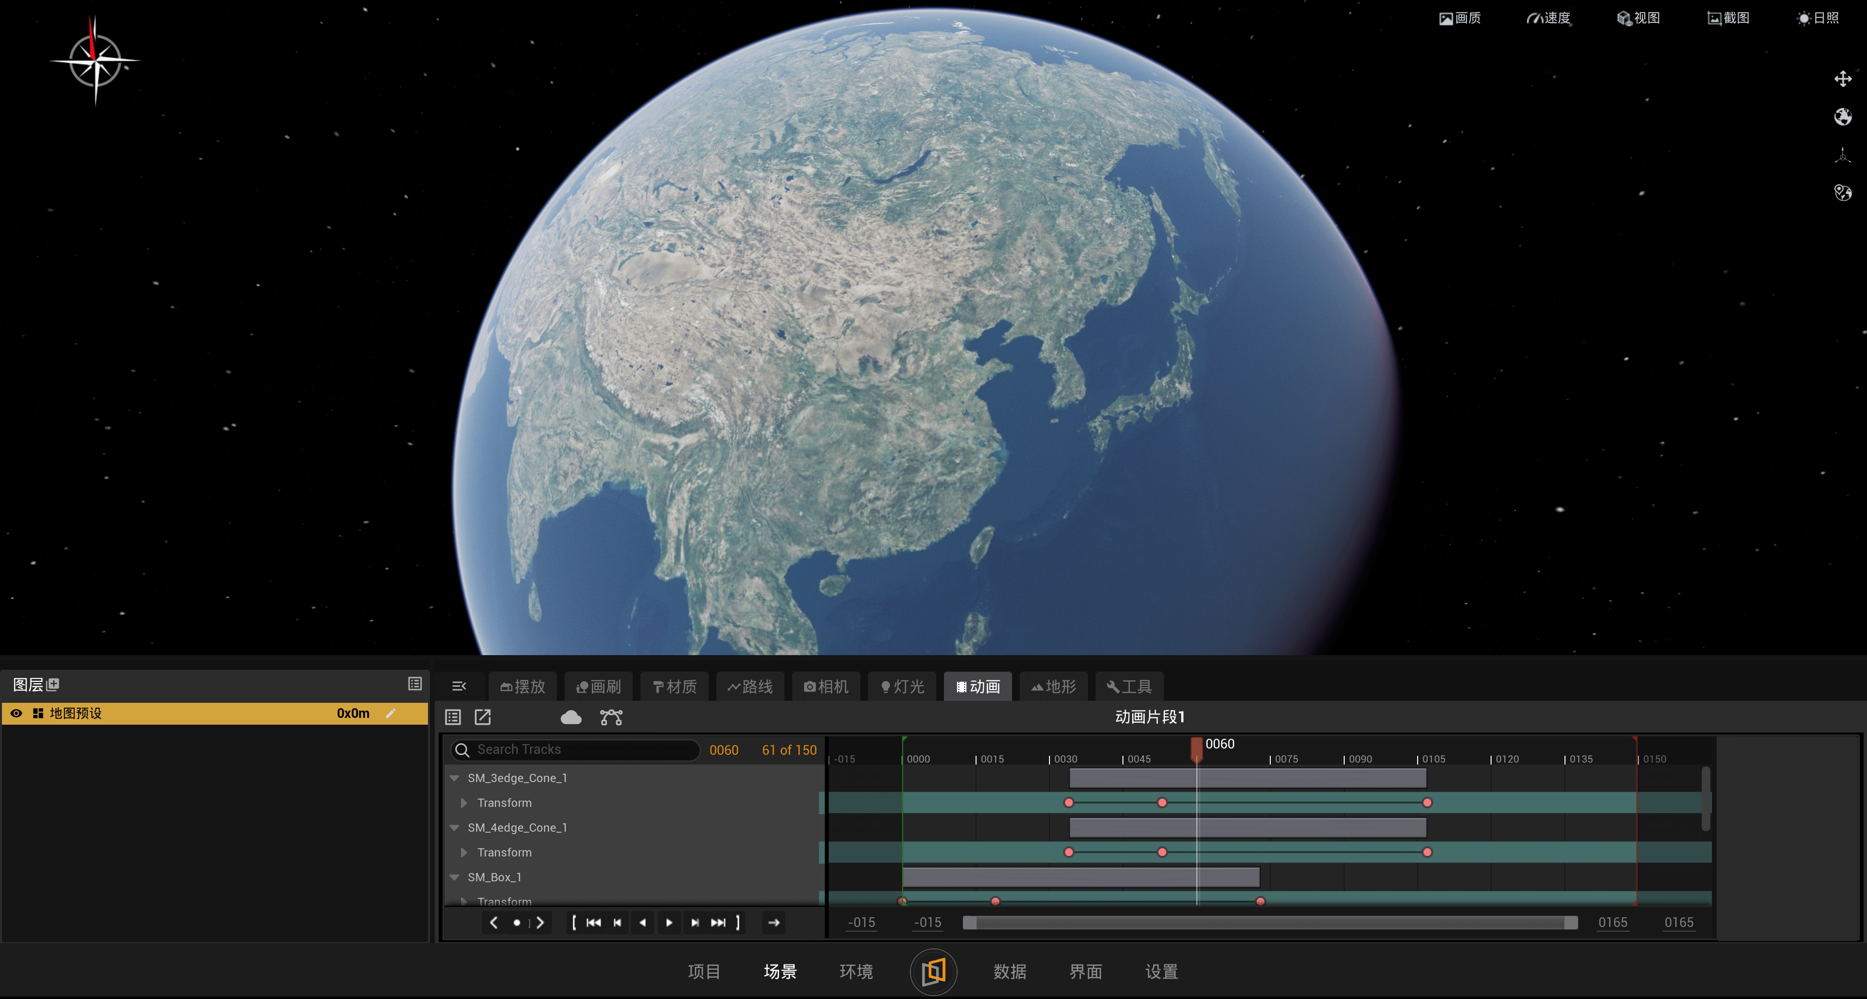Toggle visibility eye of 地图预设 layer
Image resolution: width=1867 pixels, height=999 pixels.
pos(16,713)
